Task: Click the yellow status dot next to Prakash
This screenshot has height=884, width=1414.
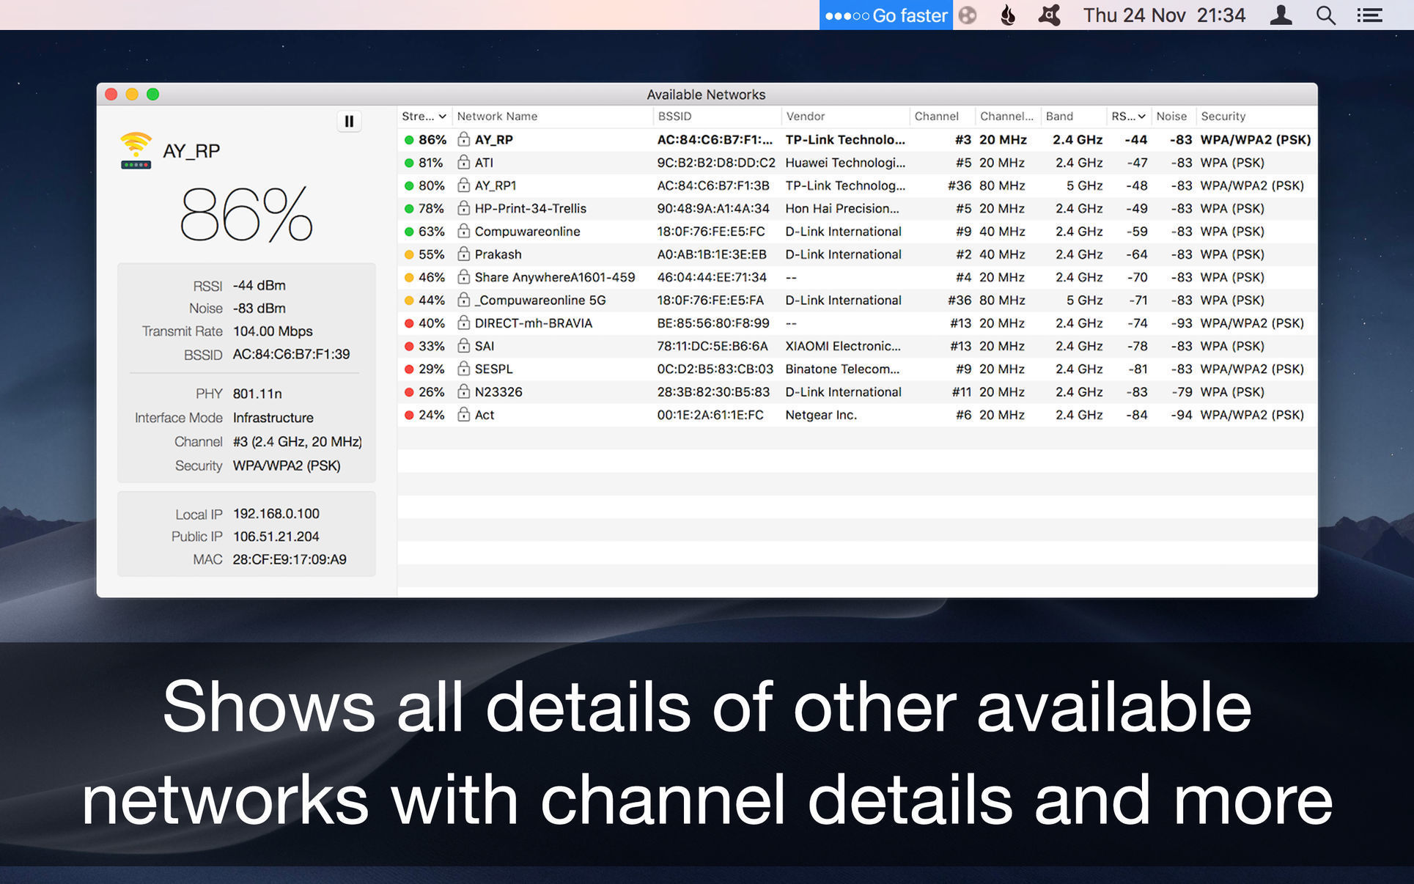Action: tap(409, 254)
